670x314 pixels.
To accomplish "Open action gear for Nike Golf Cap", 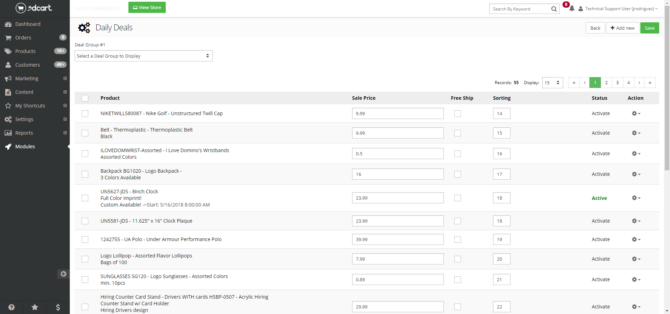I will click(x=636, y=113).
